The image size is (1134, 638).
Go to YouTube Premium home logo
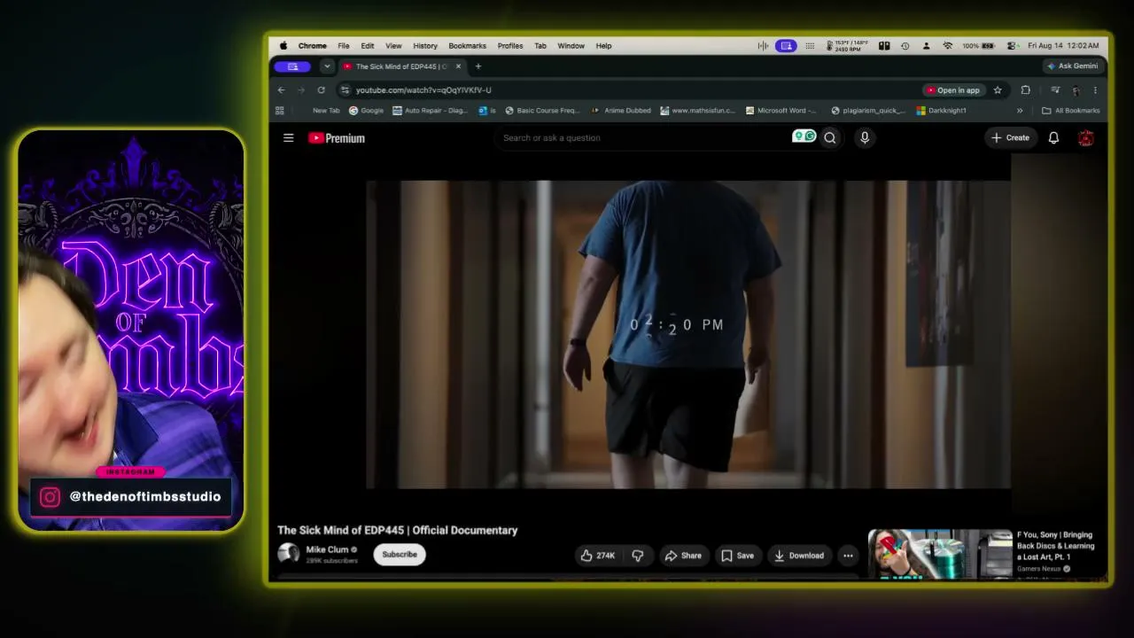[x=337, y=138]
